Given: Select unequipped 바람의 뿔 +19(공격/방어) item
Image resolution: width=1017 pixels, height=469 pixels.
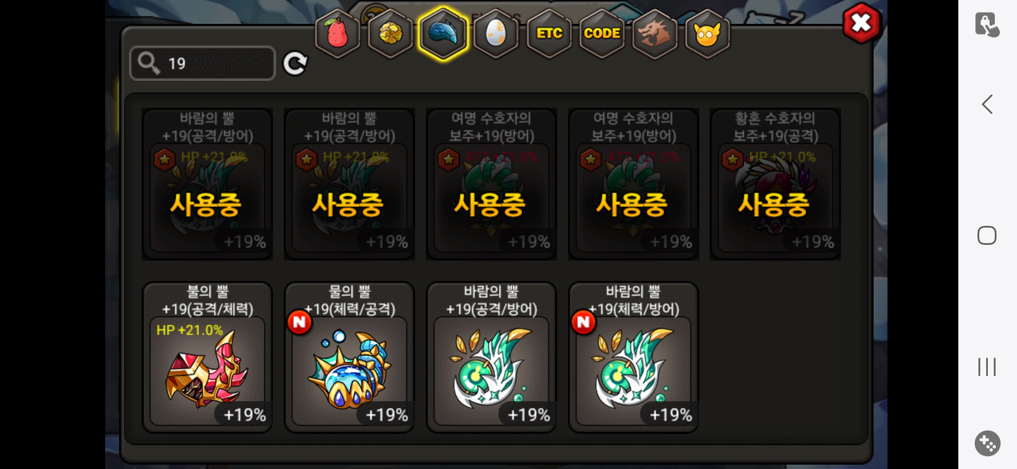Looking at the screenshot, I should tap(492, 357).
